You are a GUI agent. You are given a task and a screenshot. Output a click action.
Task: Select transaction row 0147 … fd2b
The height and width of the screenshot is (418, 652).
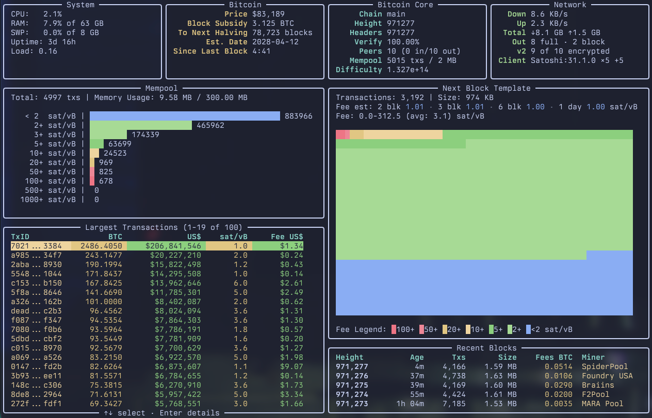coord(157,366)
